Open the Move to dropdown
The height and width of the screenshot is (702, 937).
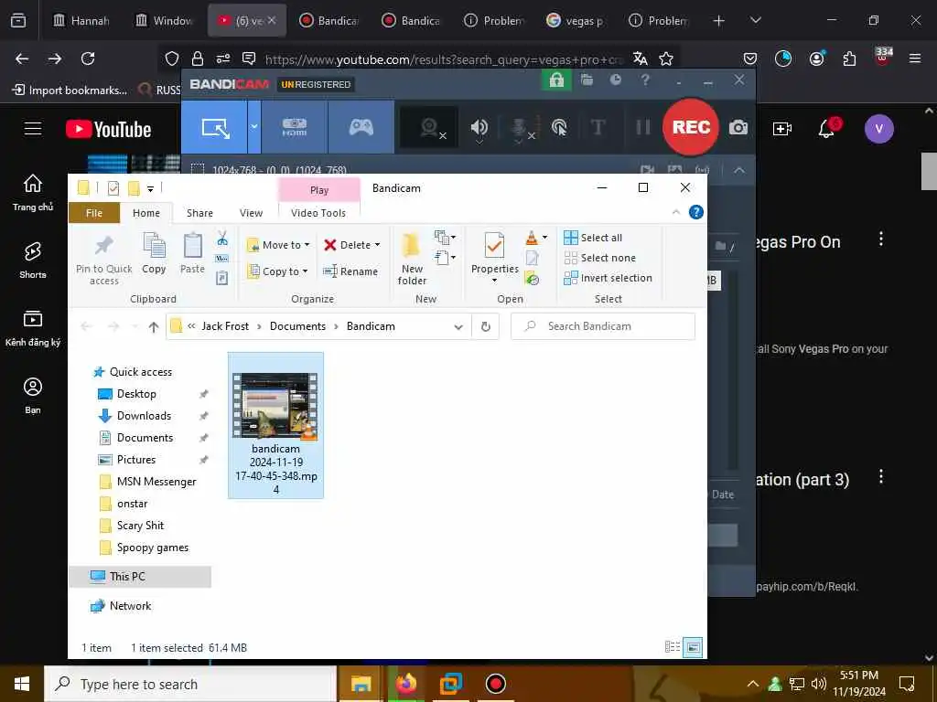278,245
